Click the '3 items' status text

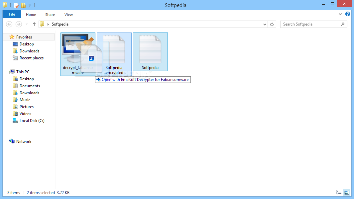coord(14,193)
